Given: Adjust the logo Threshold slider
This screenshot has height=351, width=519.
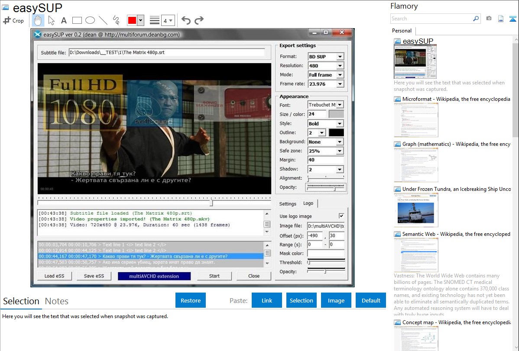Looking at the screenshot, I should point(326,262).
